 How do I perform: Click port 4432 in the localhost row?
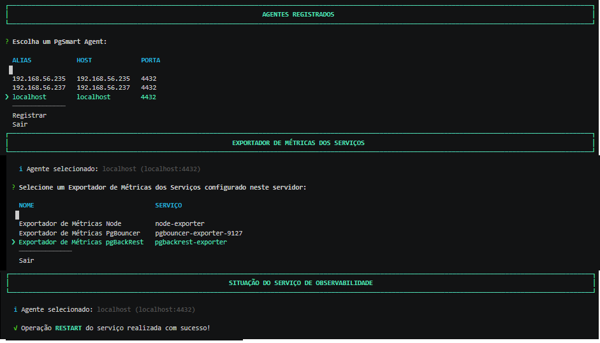(x=149, y=97)
